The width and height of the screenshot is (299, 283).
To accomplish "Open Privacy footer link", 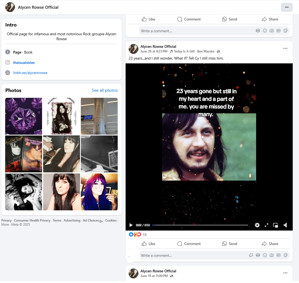I will [6, 220].
